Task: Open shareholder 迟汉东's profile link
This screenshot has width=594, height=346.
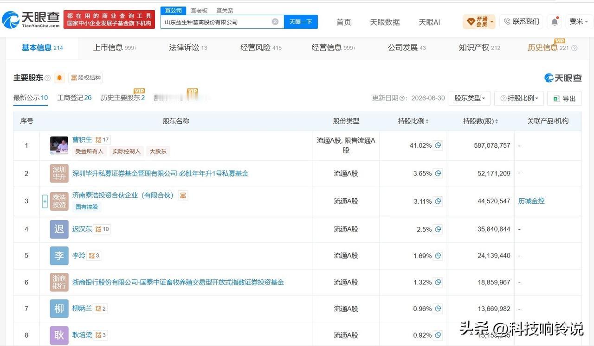Action: click(82, 229)
